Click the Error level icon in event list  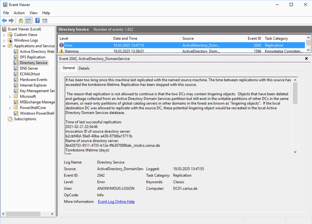tap(61, 45)
